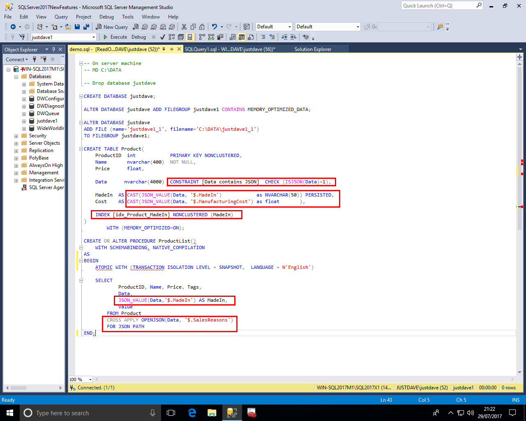The image size is (526, 421).
Task: Click the Save All icon
Action: coord(86,27)
